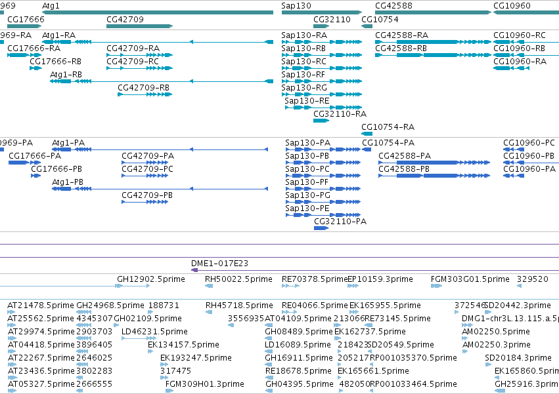Image resolution: width=559 pixels, height=394 pixels.
Task: Select transcript CG10754-RA
Action: coord(367,134)
